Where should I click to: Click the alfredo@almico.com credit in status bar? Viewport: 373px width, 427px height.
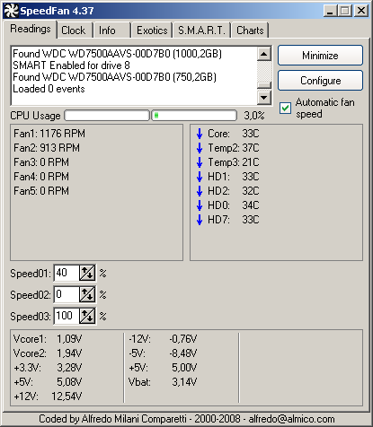click(291, 419)
